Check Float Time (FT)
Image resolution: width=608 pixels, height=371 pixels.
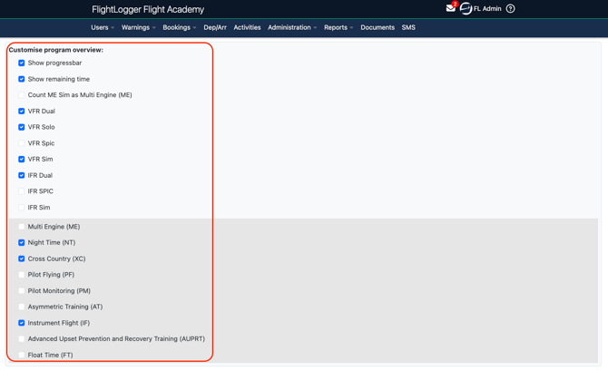tap(22, 355)
